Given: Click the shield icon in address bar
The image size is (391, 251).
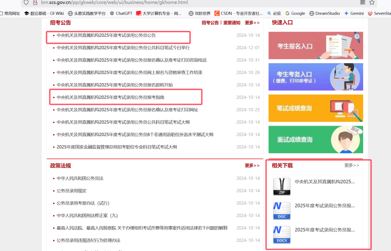Looking at the screenshot, I should 26,3.
